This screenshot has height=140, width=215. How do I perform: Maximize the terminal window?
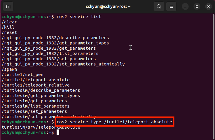[x=197, y=6]
